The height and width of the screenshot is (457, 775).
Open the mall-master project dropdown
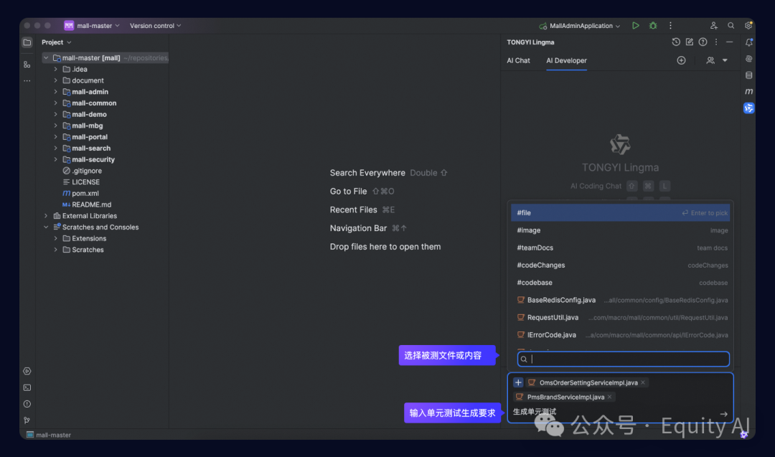92,26
